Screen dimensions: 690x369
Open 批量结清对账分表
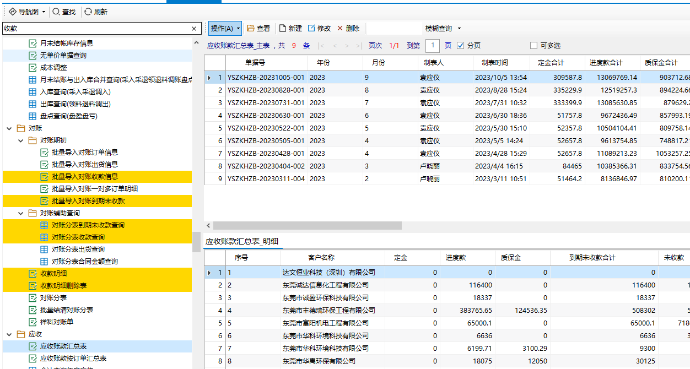pyautogui.click(x=67, y=310)
